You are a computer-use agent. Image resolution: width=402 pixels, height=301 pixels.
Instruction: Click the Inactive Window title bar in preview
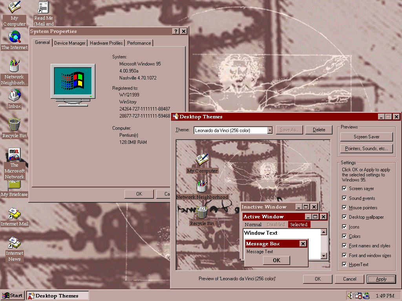(x=268, y=207)
